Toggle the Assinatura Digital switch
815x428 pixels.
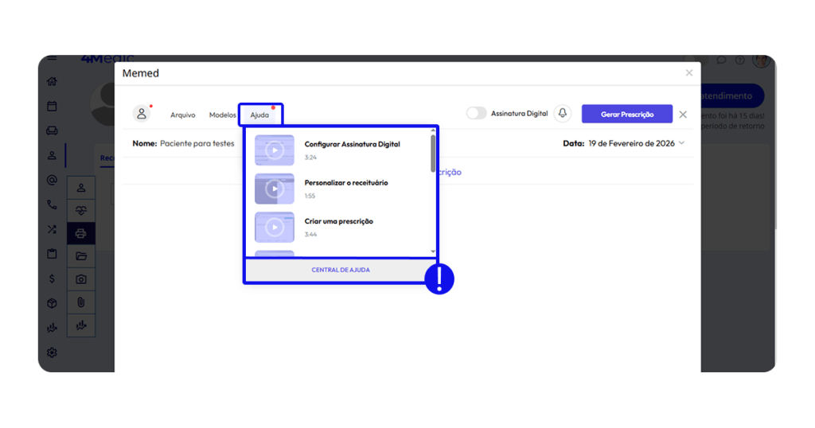point(476,114)
